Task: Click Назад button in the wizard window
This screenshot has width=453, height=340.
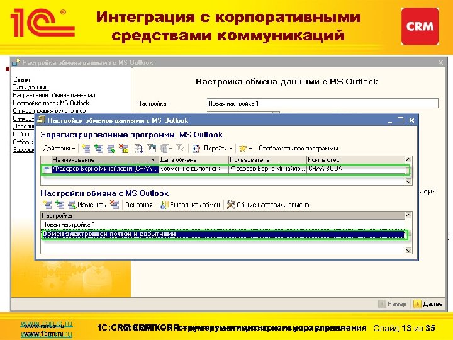Action: pyautogui.click(x=393, y=304)
